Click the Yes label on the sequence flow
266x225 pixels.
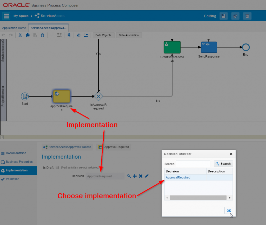(x=98, y=54)
